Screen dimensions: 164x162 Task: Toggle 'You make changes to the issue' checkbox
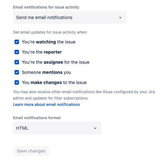pyautogui.click(x=17, y=82)
